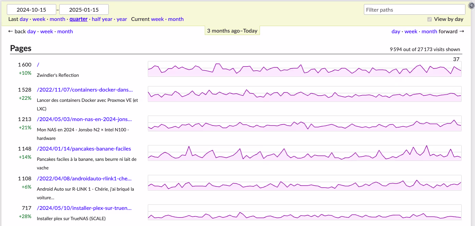Click the androidauto-rlink1 visits chart
The height and width of the screenshot is (226, 475).
305,183
